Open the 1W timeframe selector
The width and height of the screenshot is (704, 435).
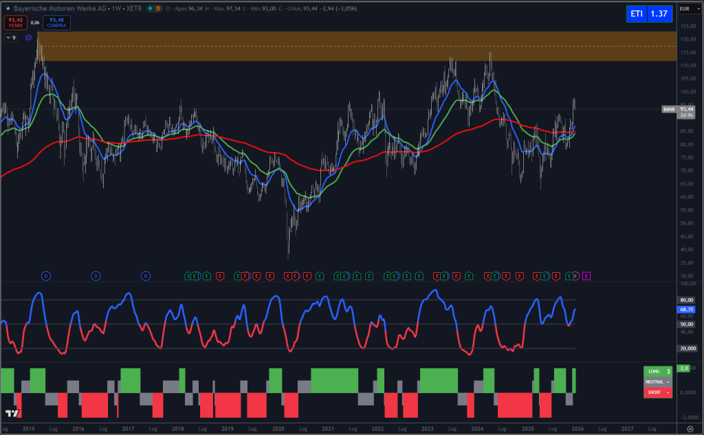pos(118,8)
